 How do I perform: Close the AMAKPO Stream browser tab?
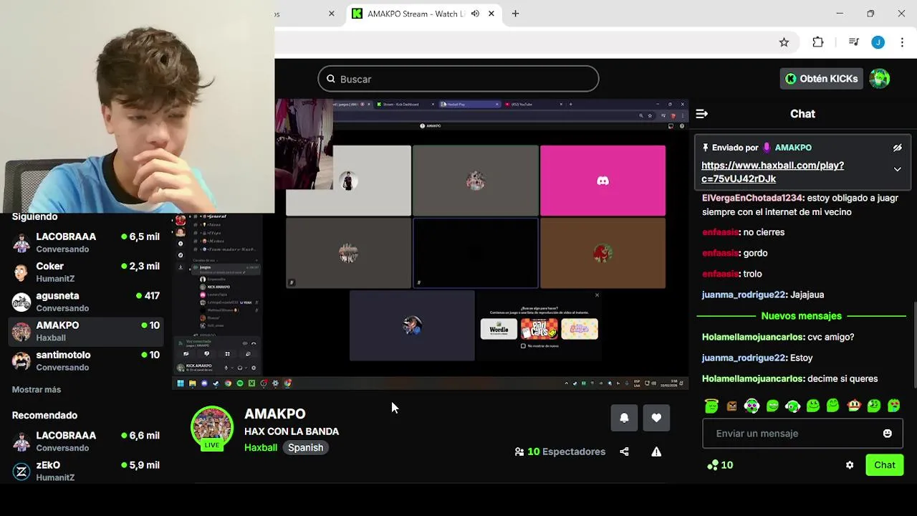(x=491, y=14)
